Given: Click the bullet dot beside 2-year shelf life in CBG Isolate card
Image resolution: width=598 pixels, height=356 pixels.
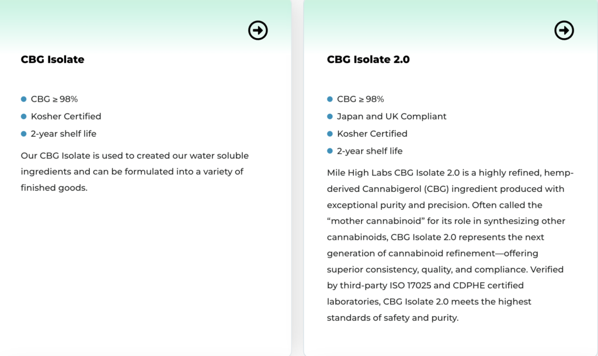Looking at the screenshot, I should point(24,134).
